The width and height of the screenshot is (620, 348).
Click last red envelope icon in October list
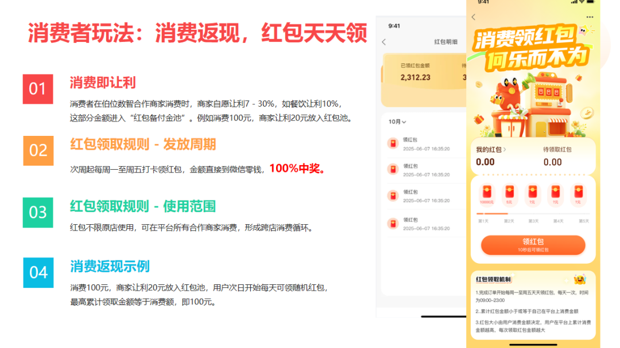[393, 224]
